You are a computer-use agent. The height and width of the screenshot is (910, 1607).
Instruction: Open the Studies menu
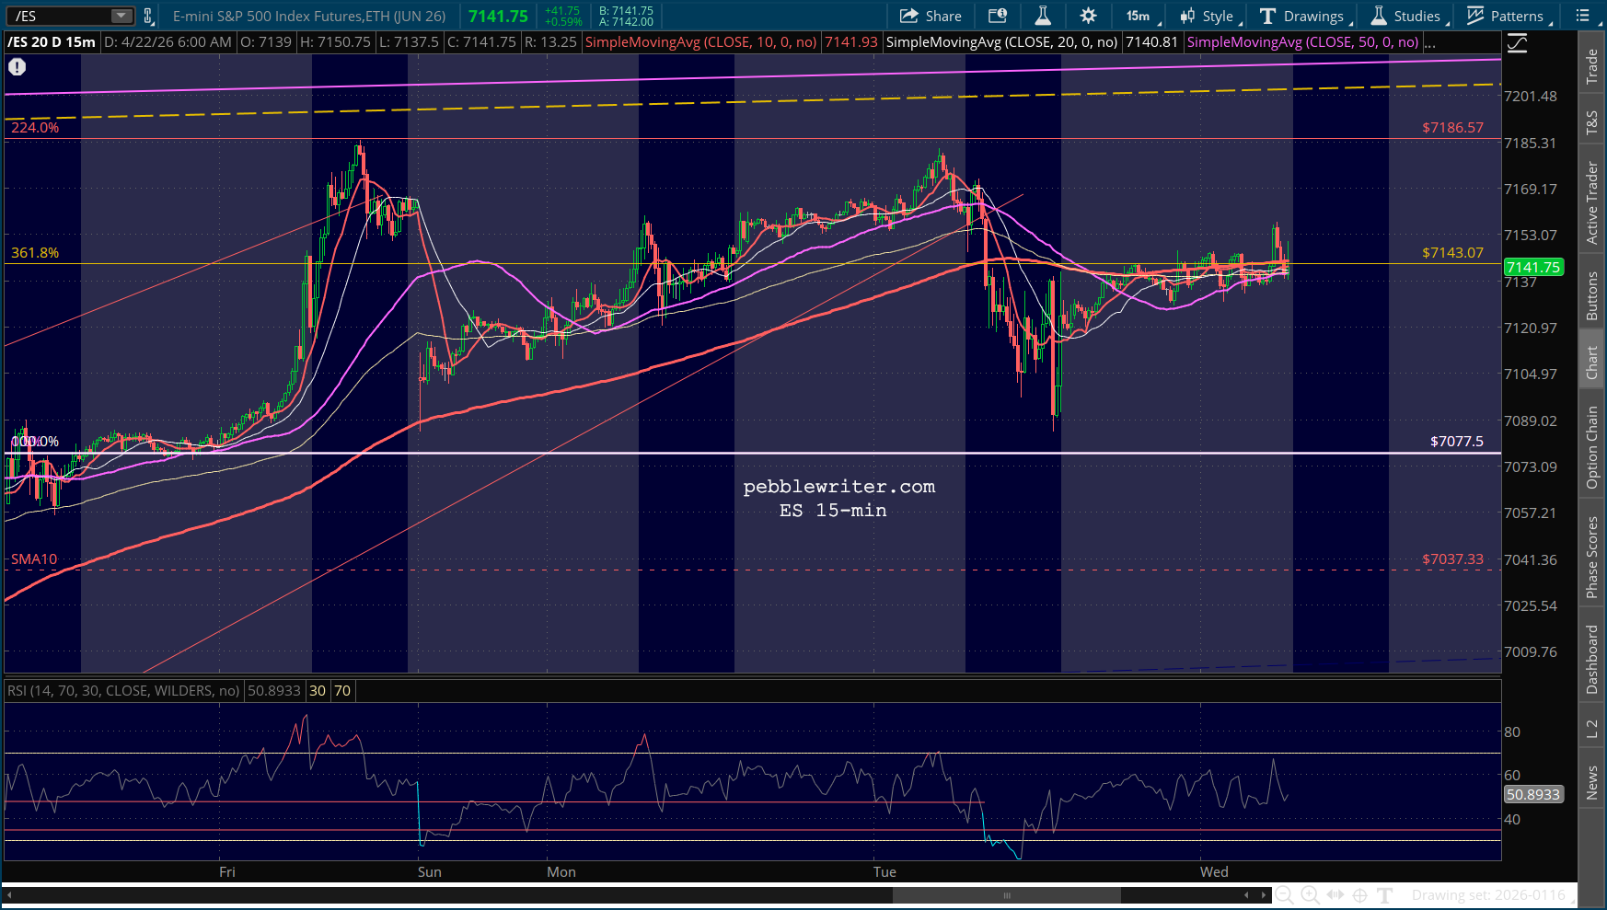1406,16
